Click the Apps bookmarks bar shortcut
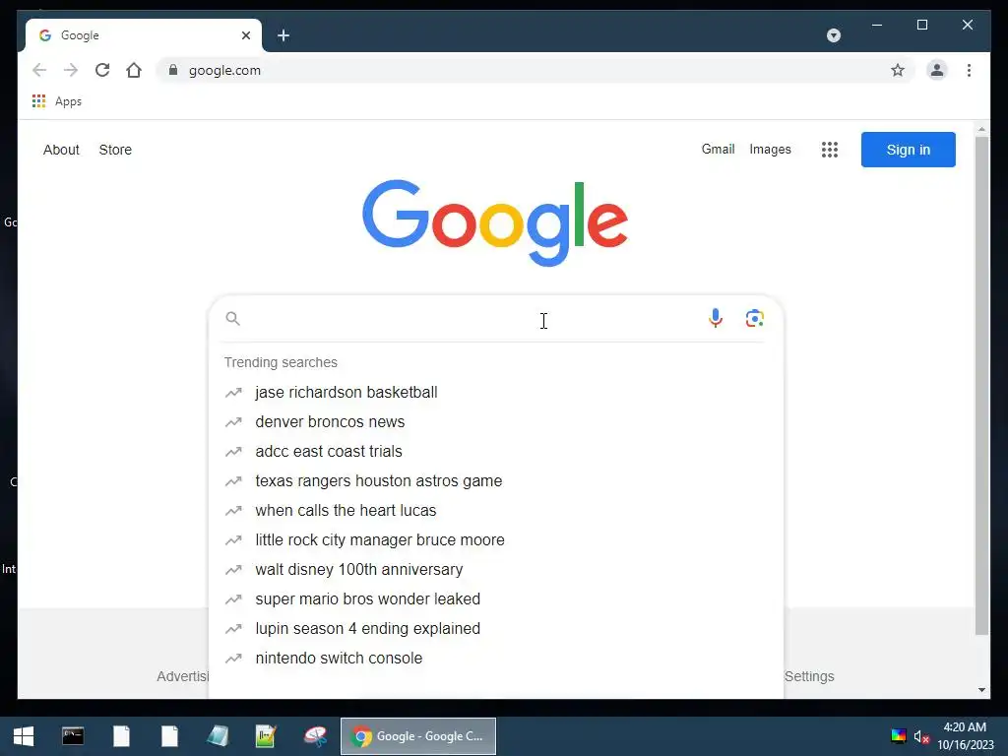The width and height of the screenshot is (1008, 756). click(x=56, y=101)
